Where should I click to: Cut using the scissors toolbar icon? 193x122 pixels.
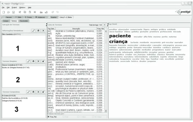20,12
